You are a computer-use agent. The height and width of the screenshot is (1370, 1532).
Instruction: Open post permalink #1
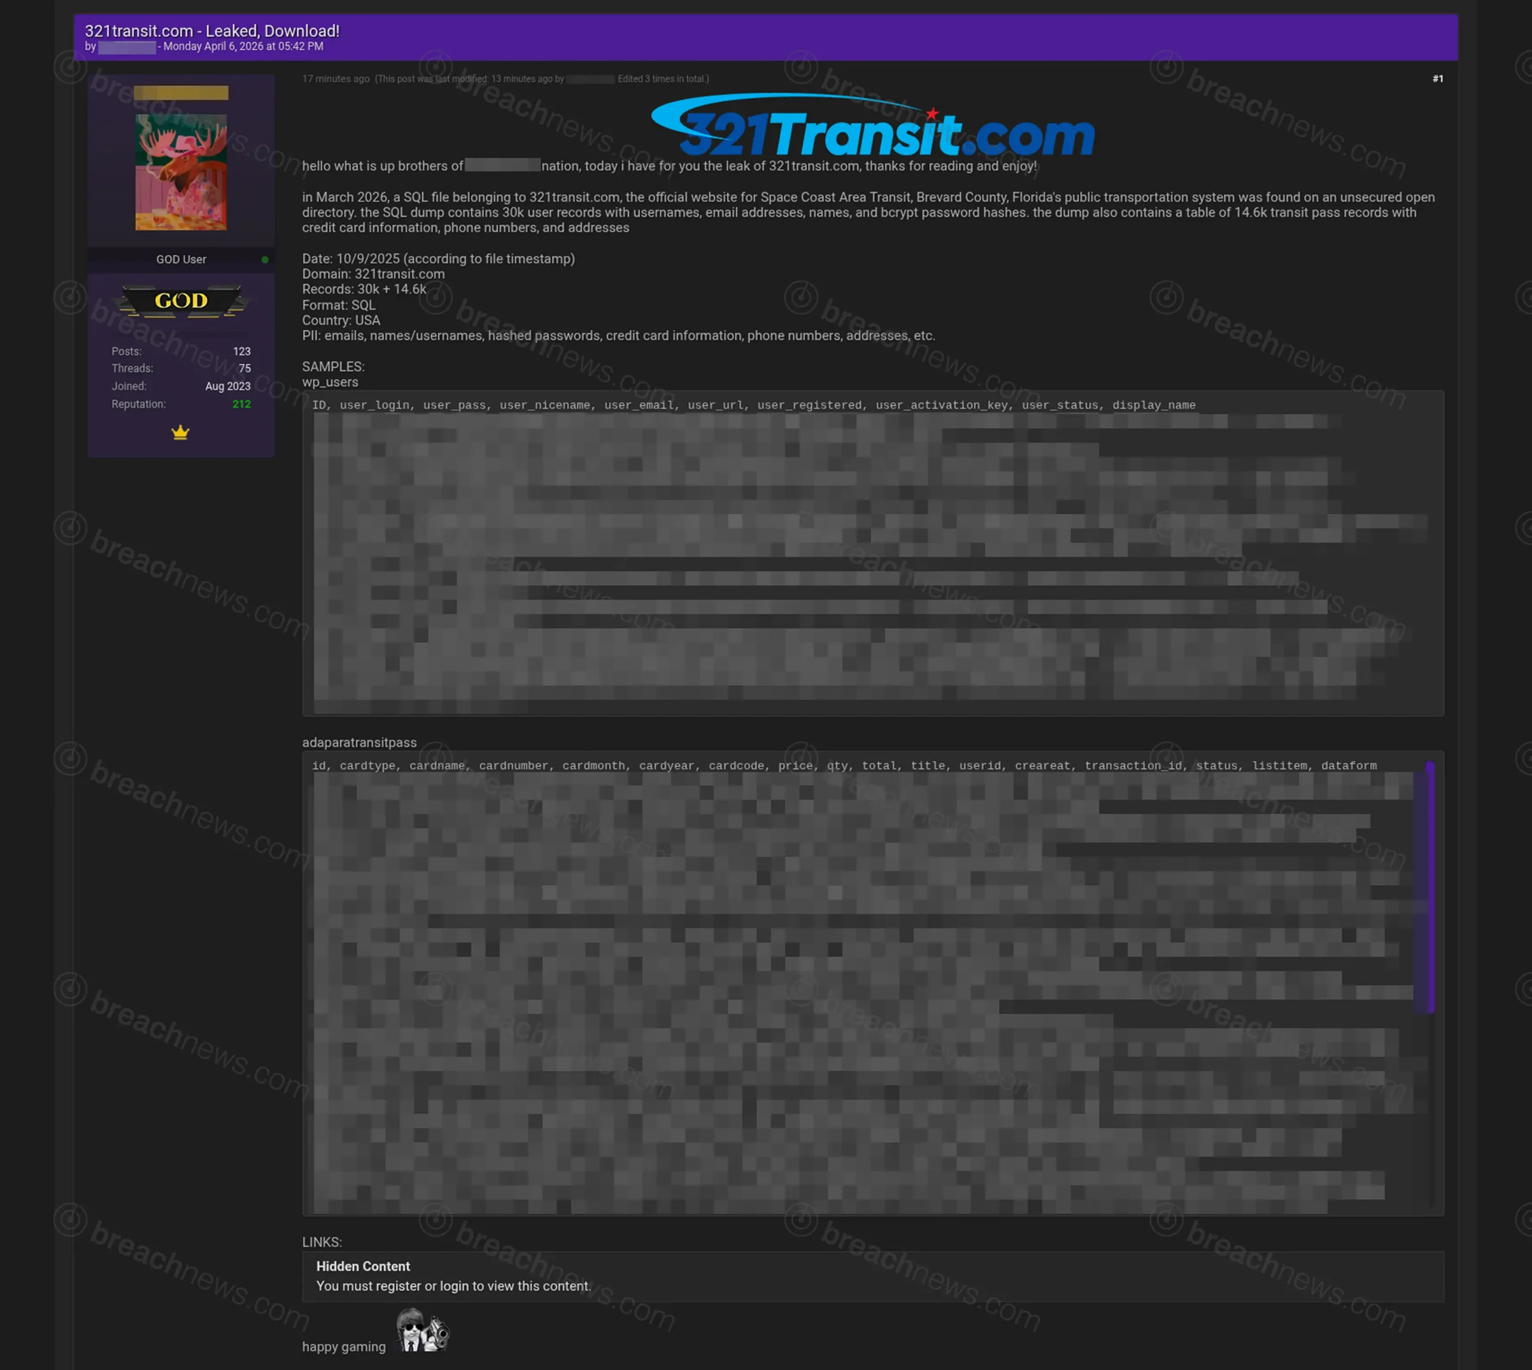click(x=1437, y=79)
